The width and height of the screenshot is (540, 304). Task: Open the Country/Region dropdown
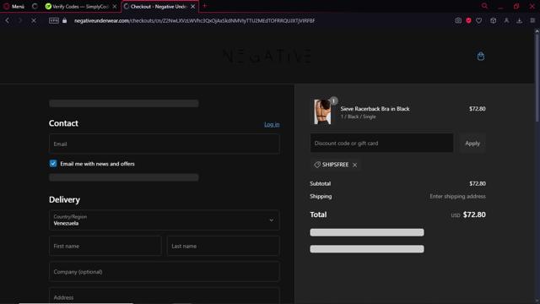pos(165,220)
